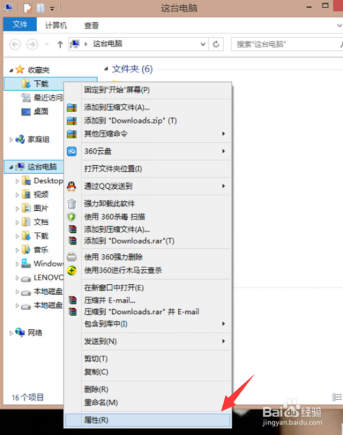Viewport: 343px width, 435px height.
Task: Click the back arrow navigation button
Action: [x=15, y=44]
